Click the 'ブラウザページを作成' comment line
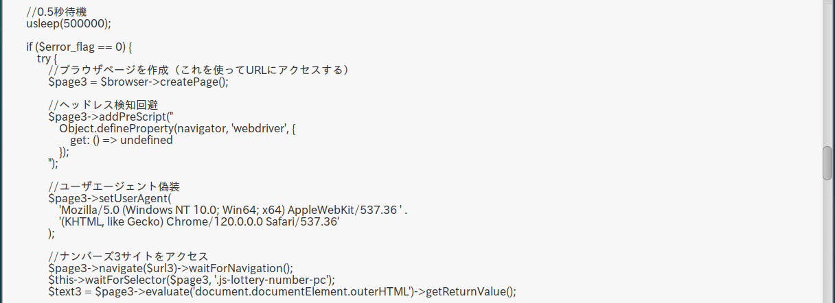Screen dimensions: 835x303 (x=199, y=70)
